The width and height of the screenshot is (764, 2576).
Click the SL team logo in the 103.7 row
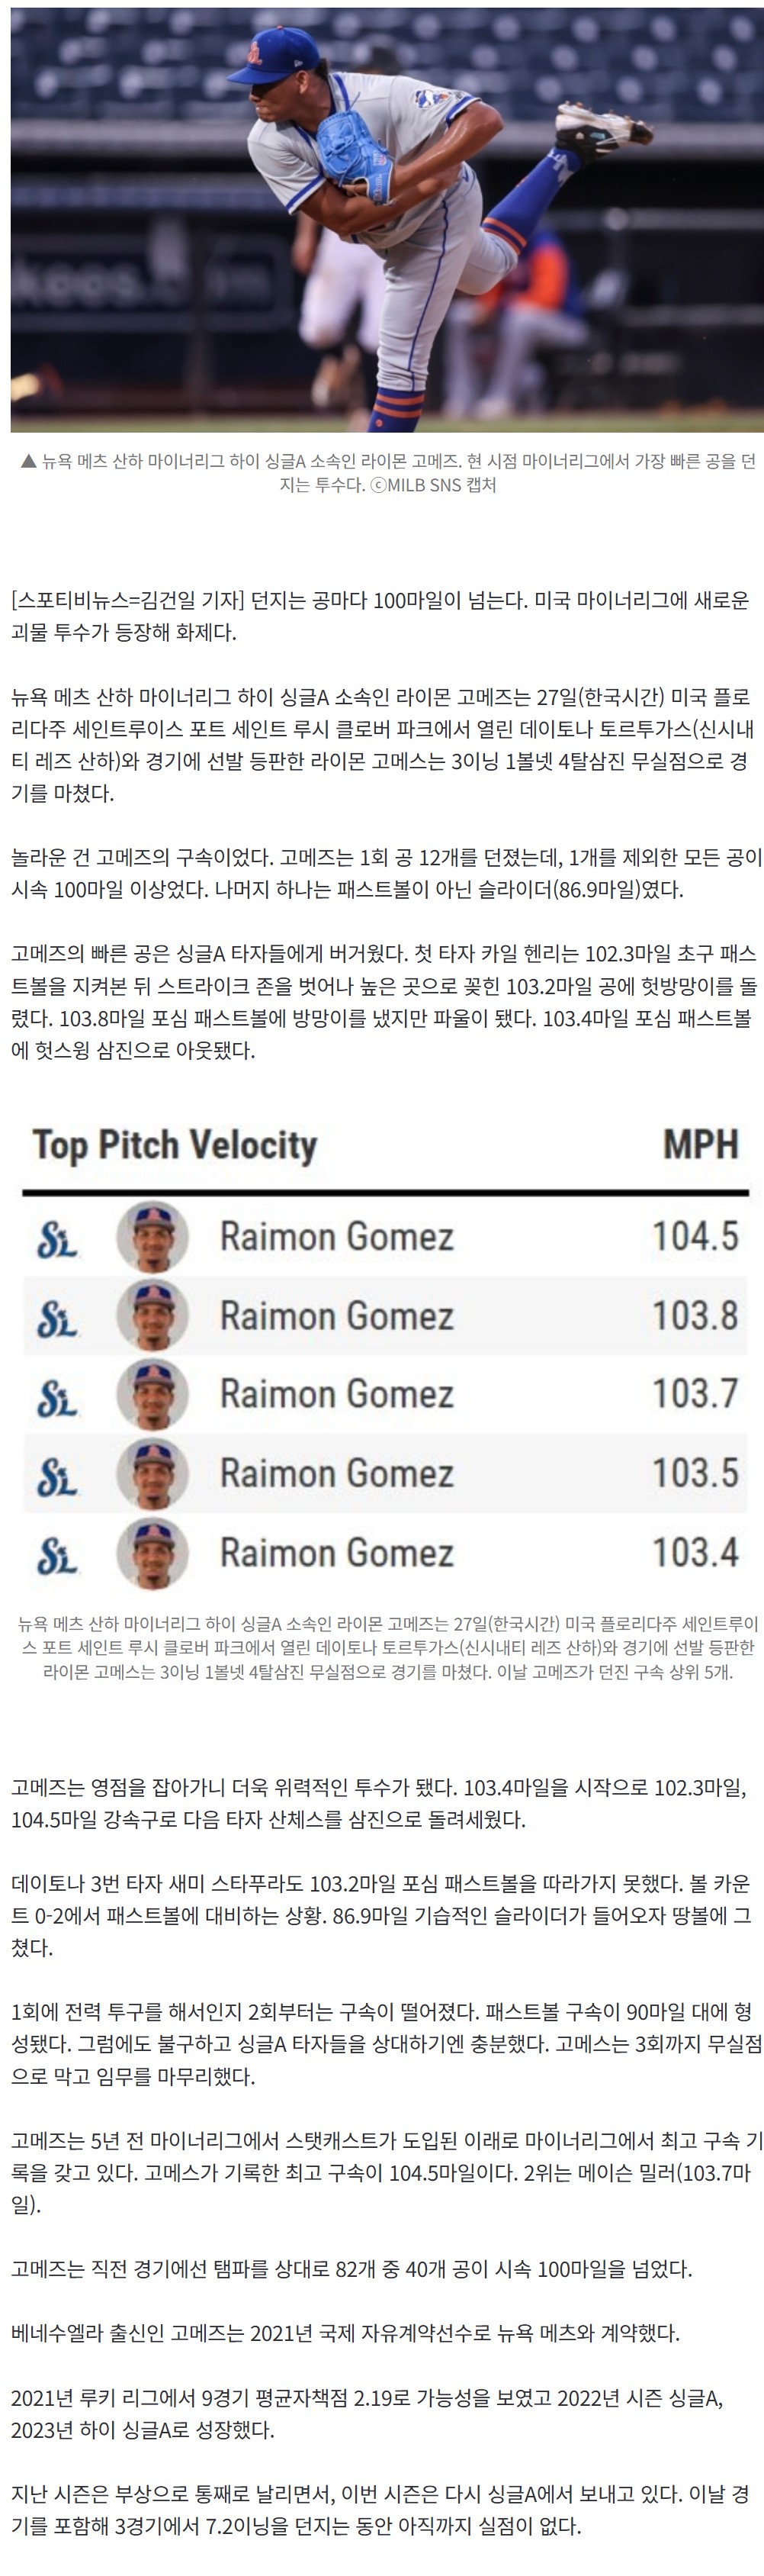click(57, 1396)
